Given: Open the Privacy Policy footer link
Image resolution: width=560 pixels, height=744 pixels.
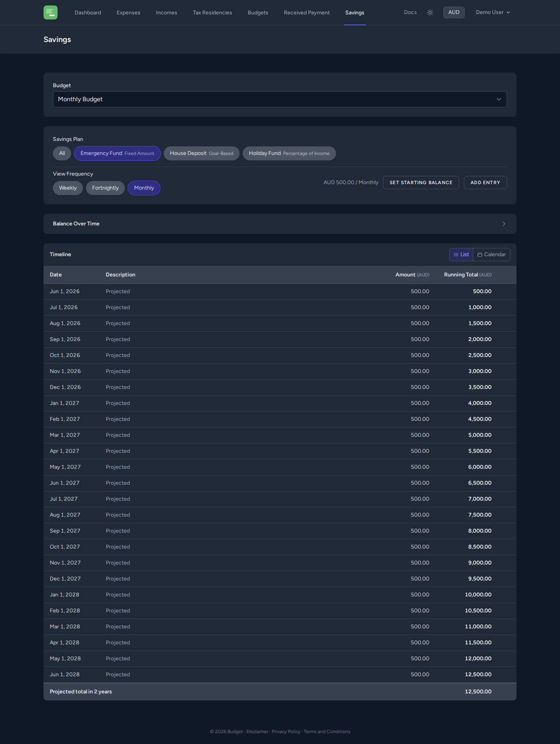Looking at the screenshot, I should [x=286, y=732].
